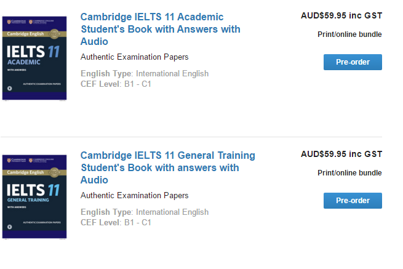
Task: Click the General Training book's CEF Level text
Action: point(116,222)
